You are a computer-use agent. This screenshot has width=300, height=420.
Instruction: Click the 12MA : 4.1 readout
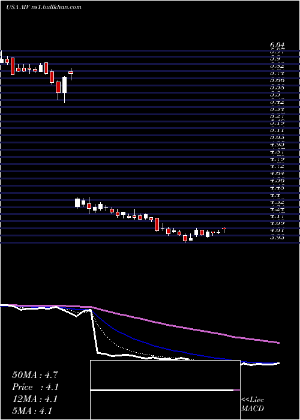[35, 399]
